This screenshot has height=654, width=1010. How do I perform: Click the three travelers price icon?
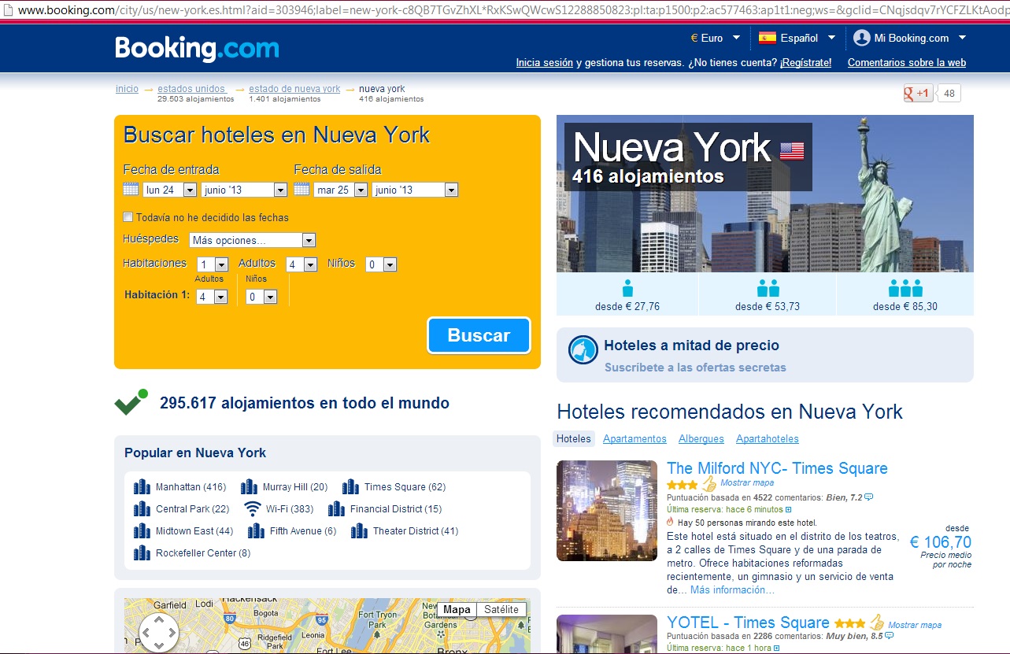pos(905,288)
